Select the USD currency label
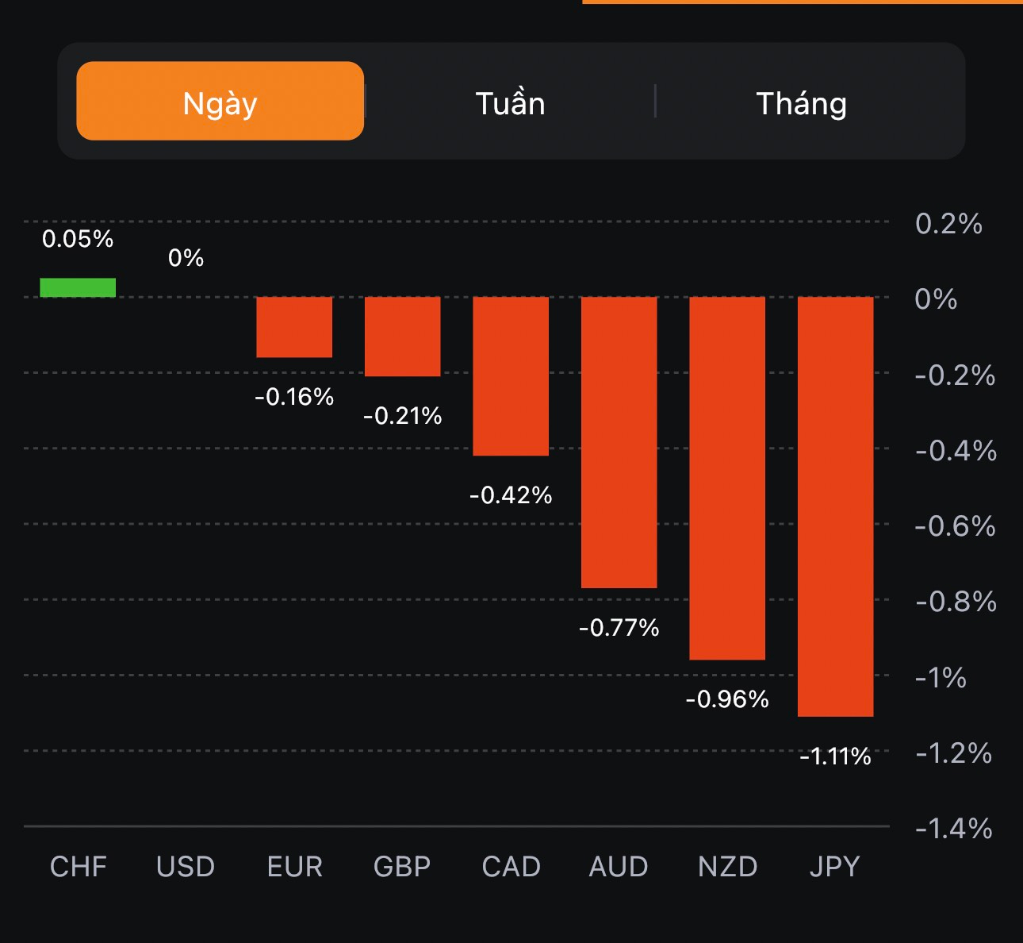 coord(186,866)
